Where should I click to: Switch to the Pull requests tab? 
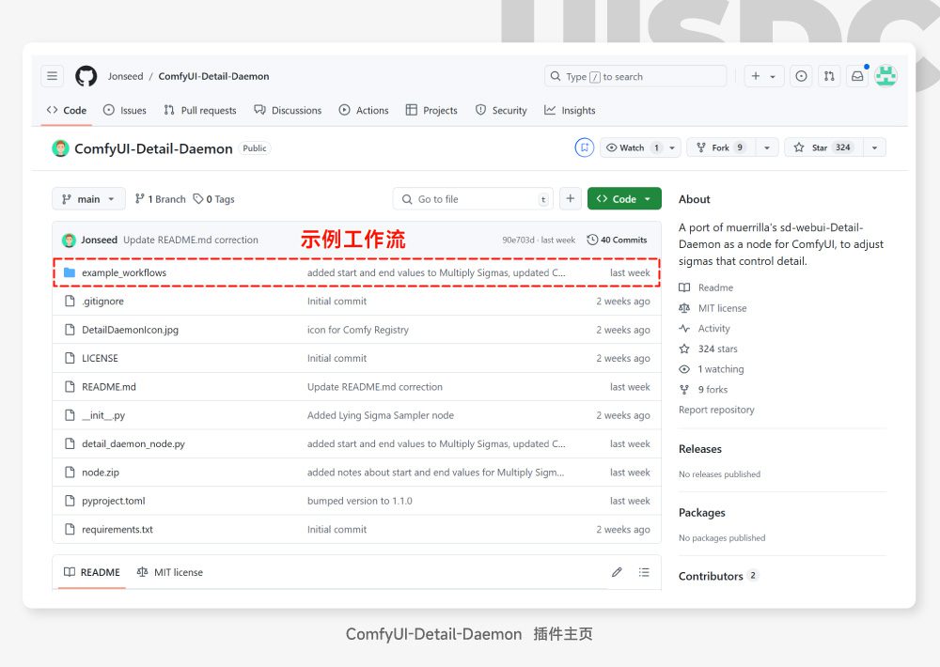[200, 110]
